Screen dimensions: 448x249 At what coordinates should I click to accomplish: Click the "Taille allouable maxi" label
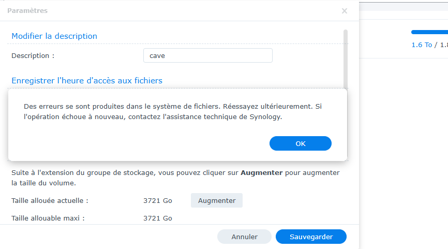pyautogui.click(x=48, y=218)
